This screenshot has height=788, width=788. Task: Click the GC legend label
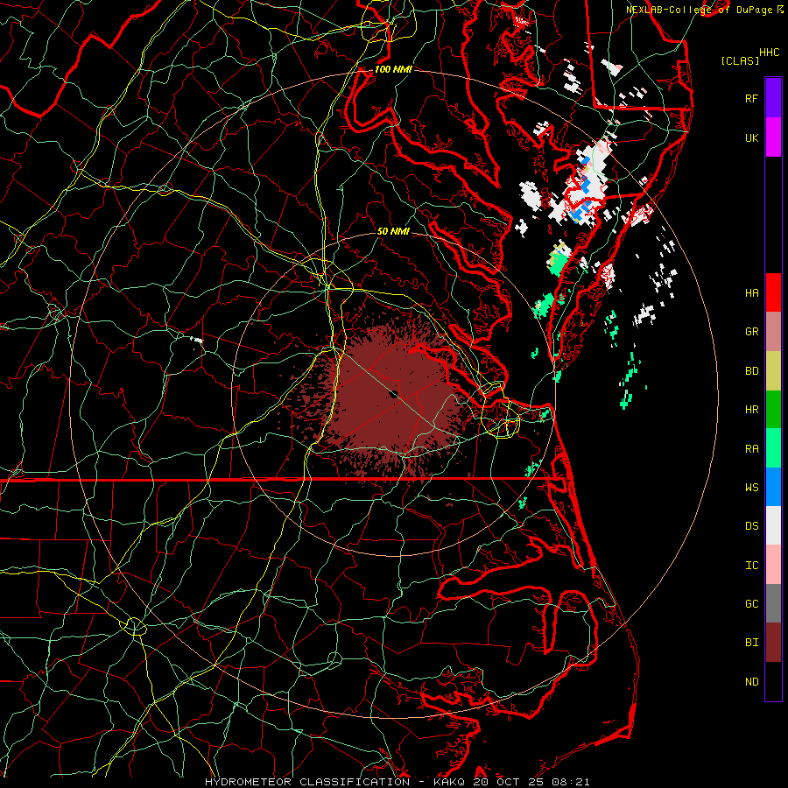[751, 604]
